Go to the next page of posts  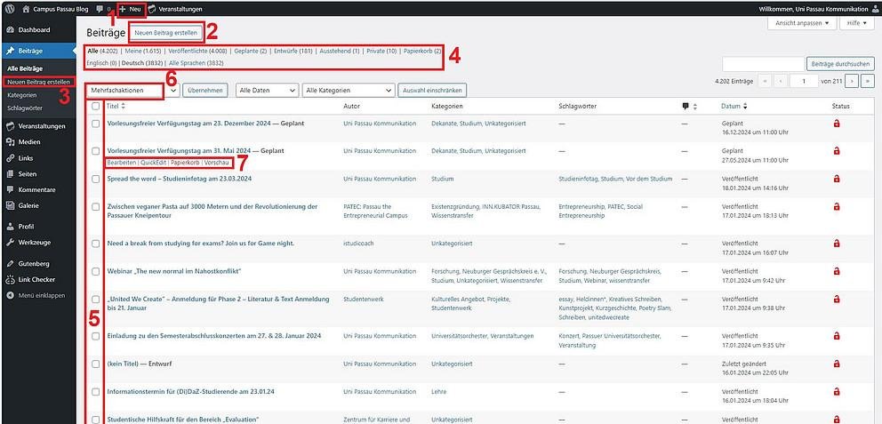click(x=852, y=81)
